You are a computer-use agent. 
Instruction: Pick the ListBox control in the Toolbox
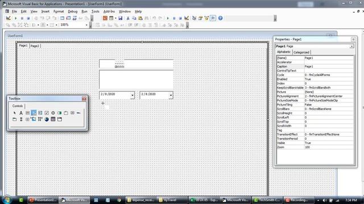tap(40, 113)
